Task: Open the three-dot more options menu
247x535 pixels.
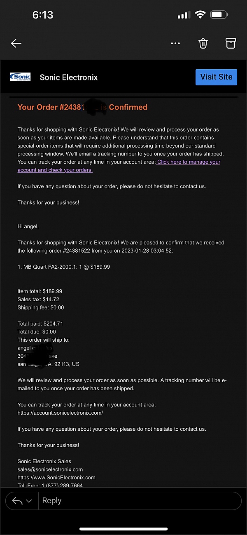Action: click(175, 43)
